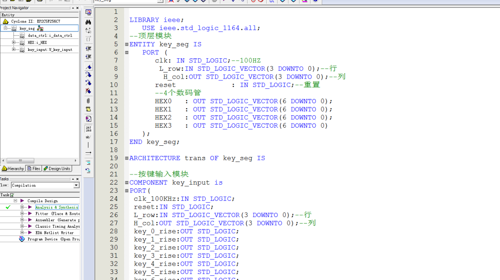The image size is (500, 280).
Task: Select the Analysis & Synthesis task
Action: click(56, 207)
